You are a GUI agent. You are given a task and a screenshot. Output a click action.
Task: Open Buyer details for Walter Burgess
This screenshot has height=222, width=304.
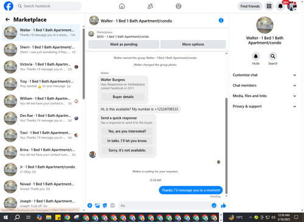(123, 97)
